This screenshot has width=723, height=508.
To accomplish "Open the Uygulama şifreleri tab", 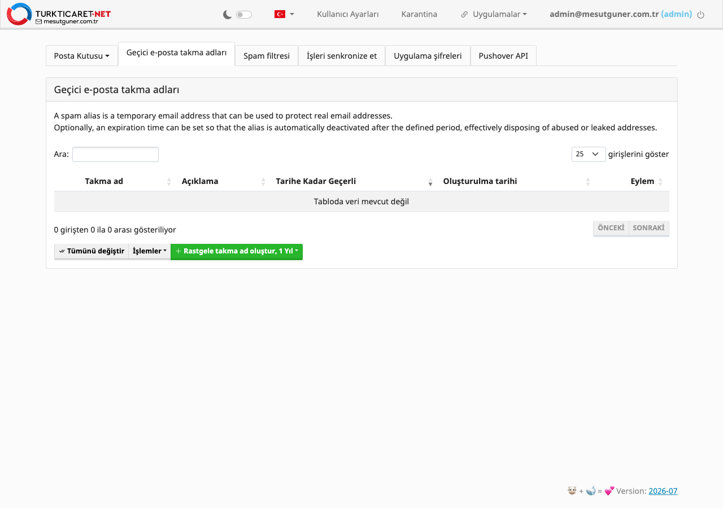I will (428, 56).
